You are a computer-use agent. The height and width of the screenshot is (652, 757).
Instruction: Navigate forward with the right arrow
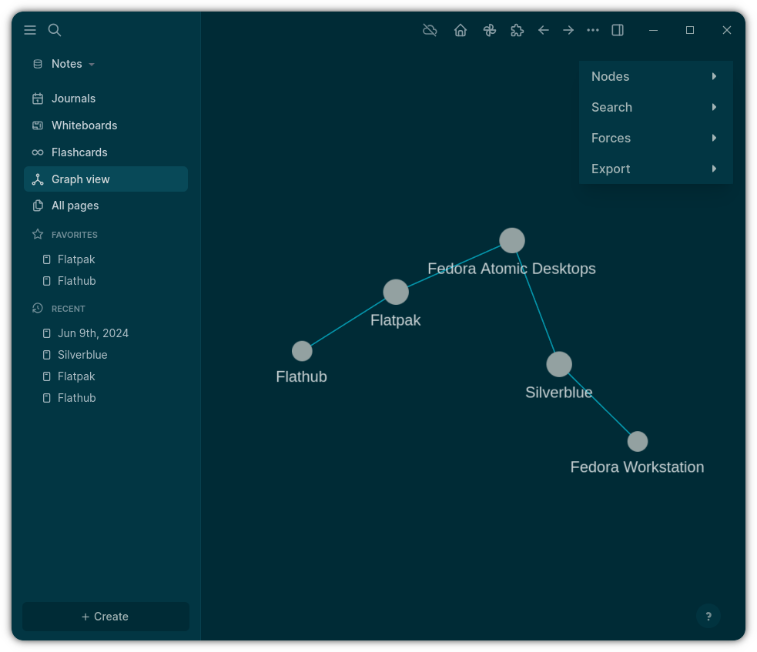568,30
